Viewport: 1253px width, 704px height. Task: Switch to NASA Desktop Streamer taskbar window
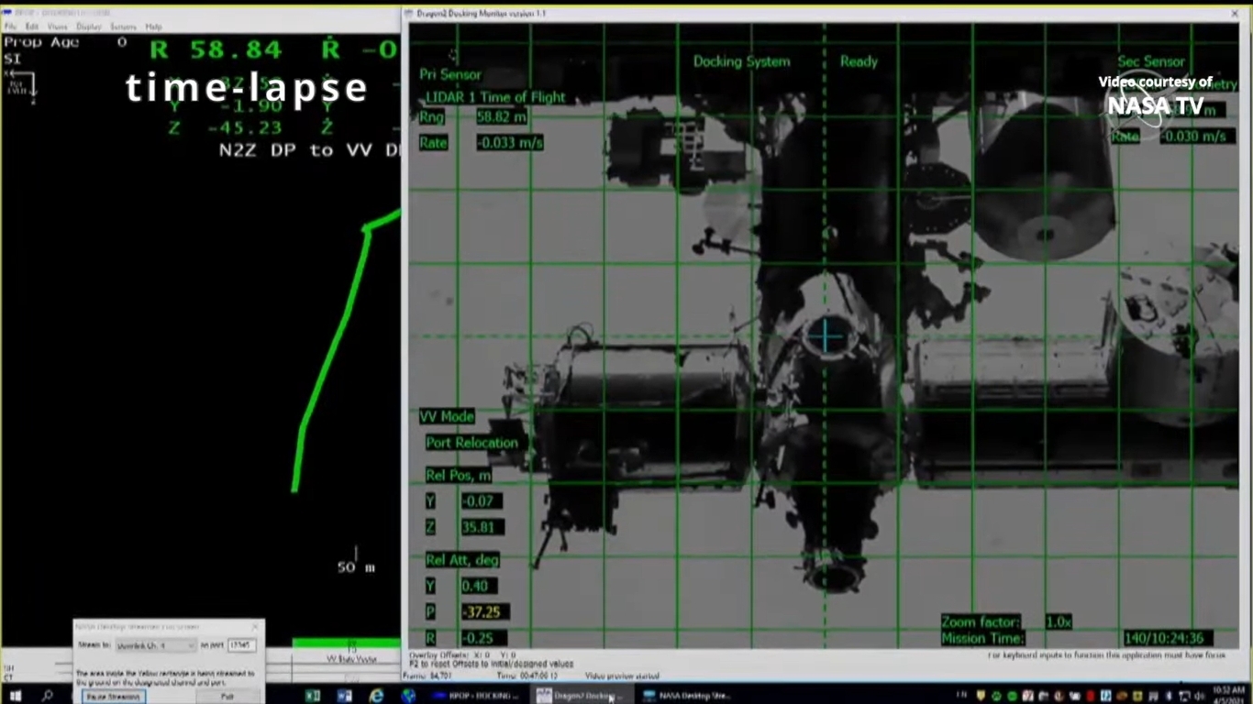687,696
